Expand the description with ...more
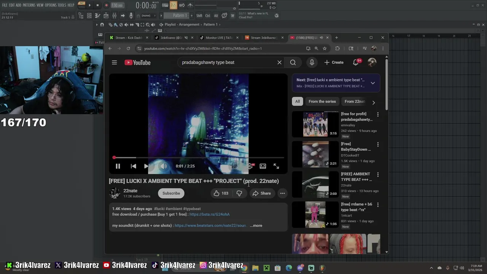The width and height of the screenshot is (487, 274). (x=256, y=225)
